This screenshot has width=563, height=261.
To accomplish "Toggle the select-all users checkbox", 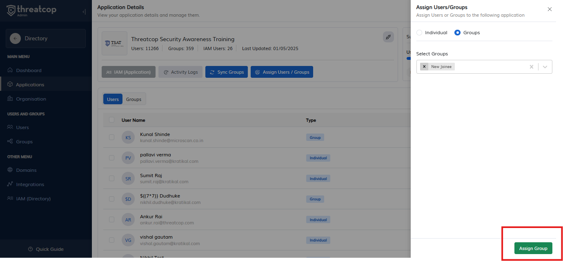I will coord(111,120).
